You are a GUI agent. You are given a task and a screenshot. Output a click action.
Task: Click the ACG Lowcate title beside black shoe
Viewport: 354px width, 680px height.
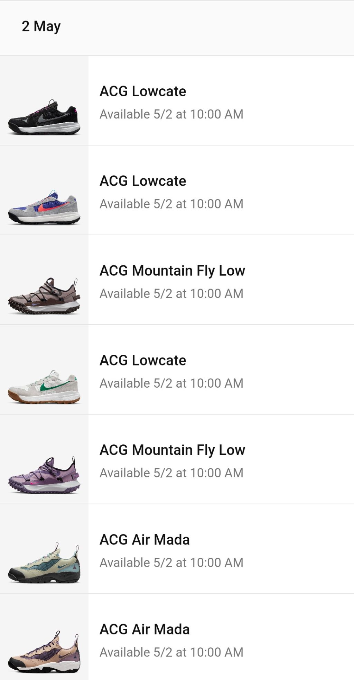pyautogui.click(x=143, y=91)
